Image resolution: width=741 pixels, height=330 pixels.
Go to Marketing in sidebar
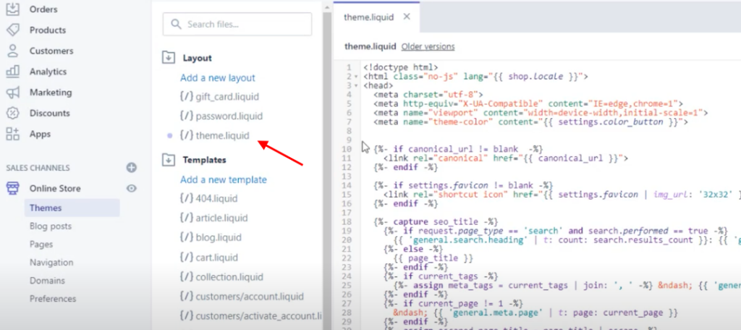51,92
